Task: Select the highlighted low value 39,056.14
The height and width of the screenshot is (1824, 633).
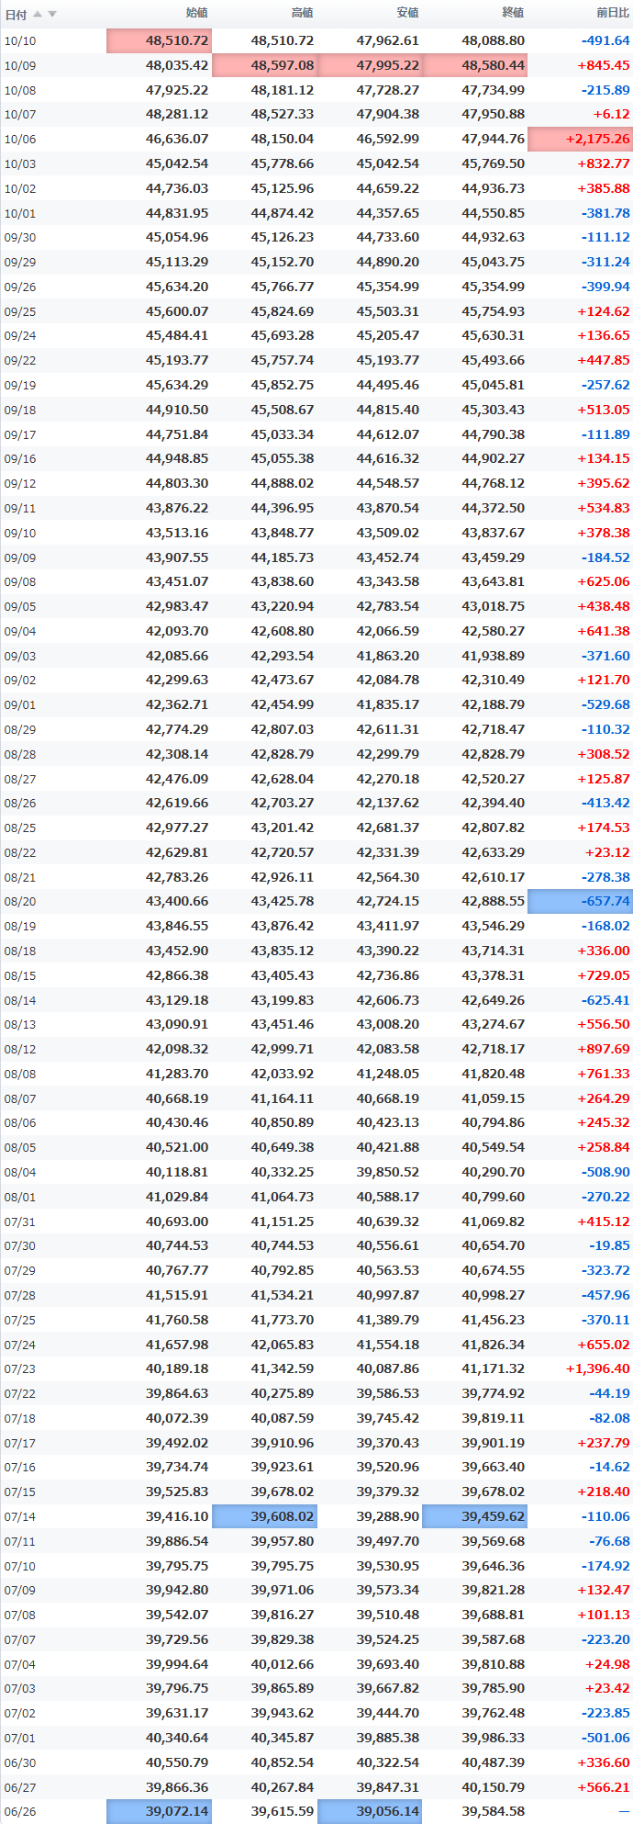Action: coord(370,1811)
